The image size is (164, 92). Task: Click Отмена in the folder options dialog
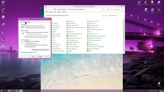point(40,56)
